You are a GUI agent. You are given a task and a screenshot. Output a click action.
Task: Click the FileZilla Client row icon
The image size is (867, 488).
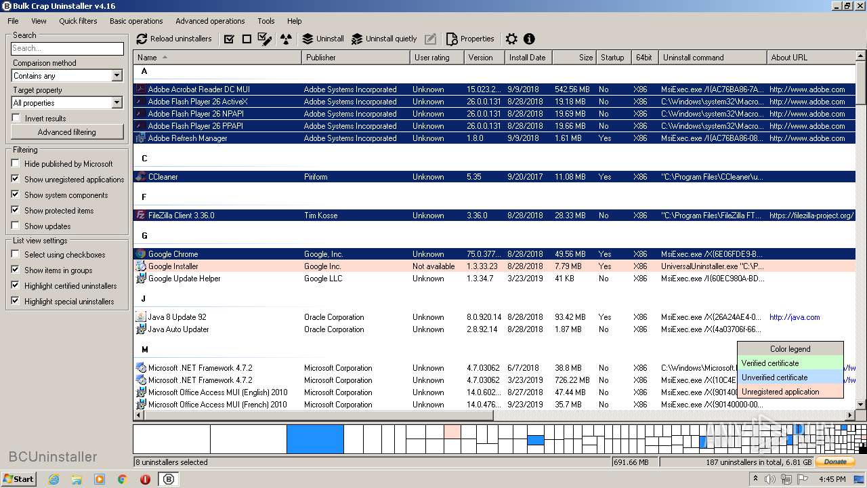coord(141,216)
